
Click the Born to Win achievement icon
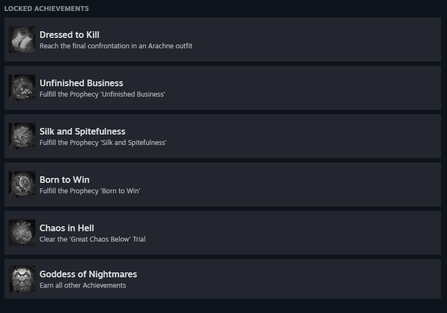coord(22,185)
